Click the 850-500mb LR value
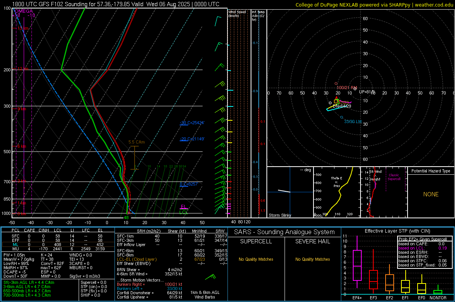Viewport: 455px width, 302px height. tap(27, 291)
